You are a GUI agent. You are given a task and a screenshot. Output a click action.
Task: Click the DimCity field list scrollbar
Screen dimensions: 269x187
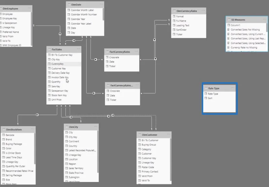tap(98, 151)
